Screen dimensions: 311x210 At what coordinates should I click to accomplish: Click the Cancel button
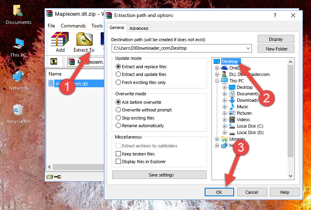252,192
